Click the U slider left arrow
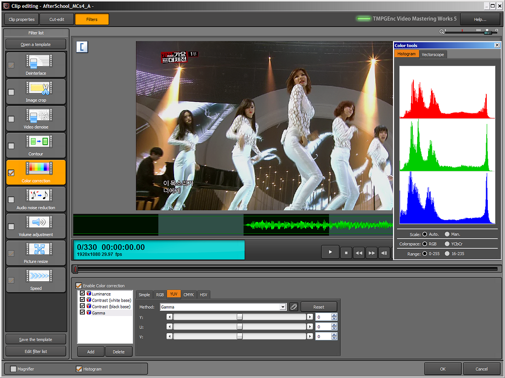This screenshot has width=505, height=378. 170,327
